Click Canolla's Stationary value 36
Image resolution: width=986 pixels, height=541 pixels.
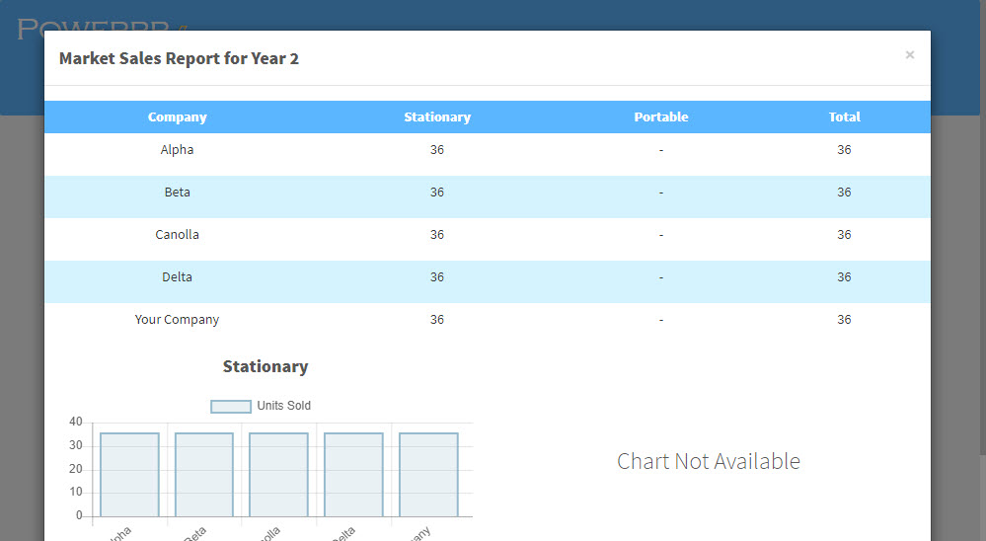(437, 235)
